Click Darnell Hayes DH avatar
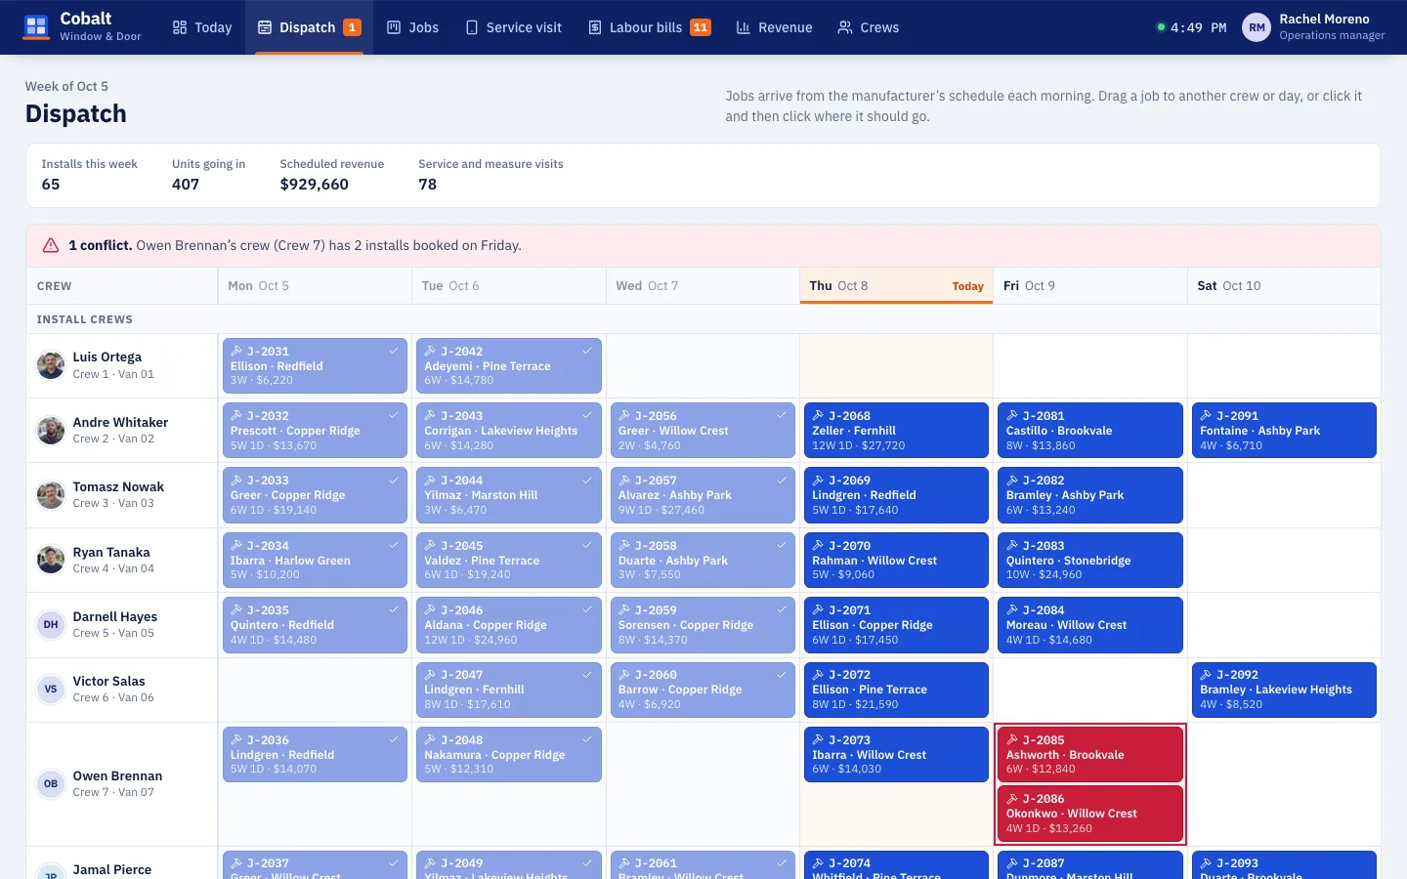The width and height of the screenshot is (1407, 879). click(x=51, y=624)
